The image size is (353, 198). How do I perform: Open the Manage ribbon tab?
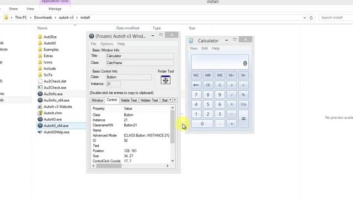click(55, 9)
